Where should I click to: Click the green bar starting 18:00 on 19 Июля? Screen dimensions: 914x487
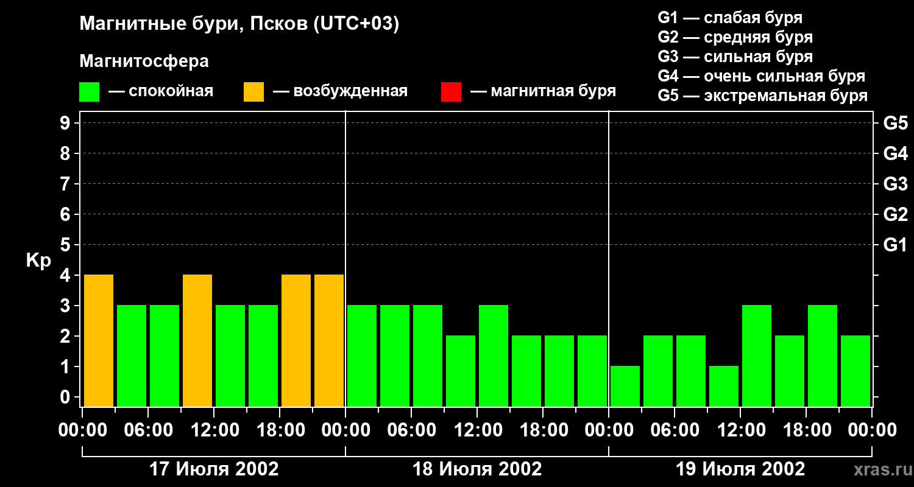(823, 356)
